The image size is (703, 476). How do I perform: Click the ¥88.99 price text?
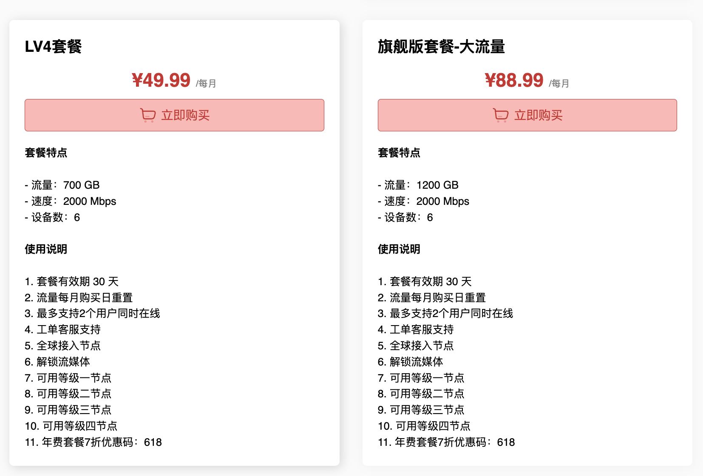tap(514, 80)
